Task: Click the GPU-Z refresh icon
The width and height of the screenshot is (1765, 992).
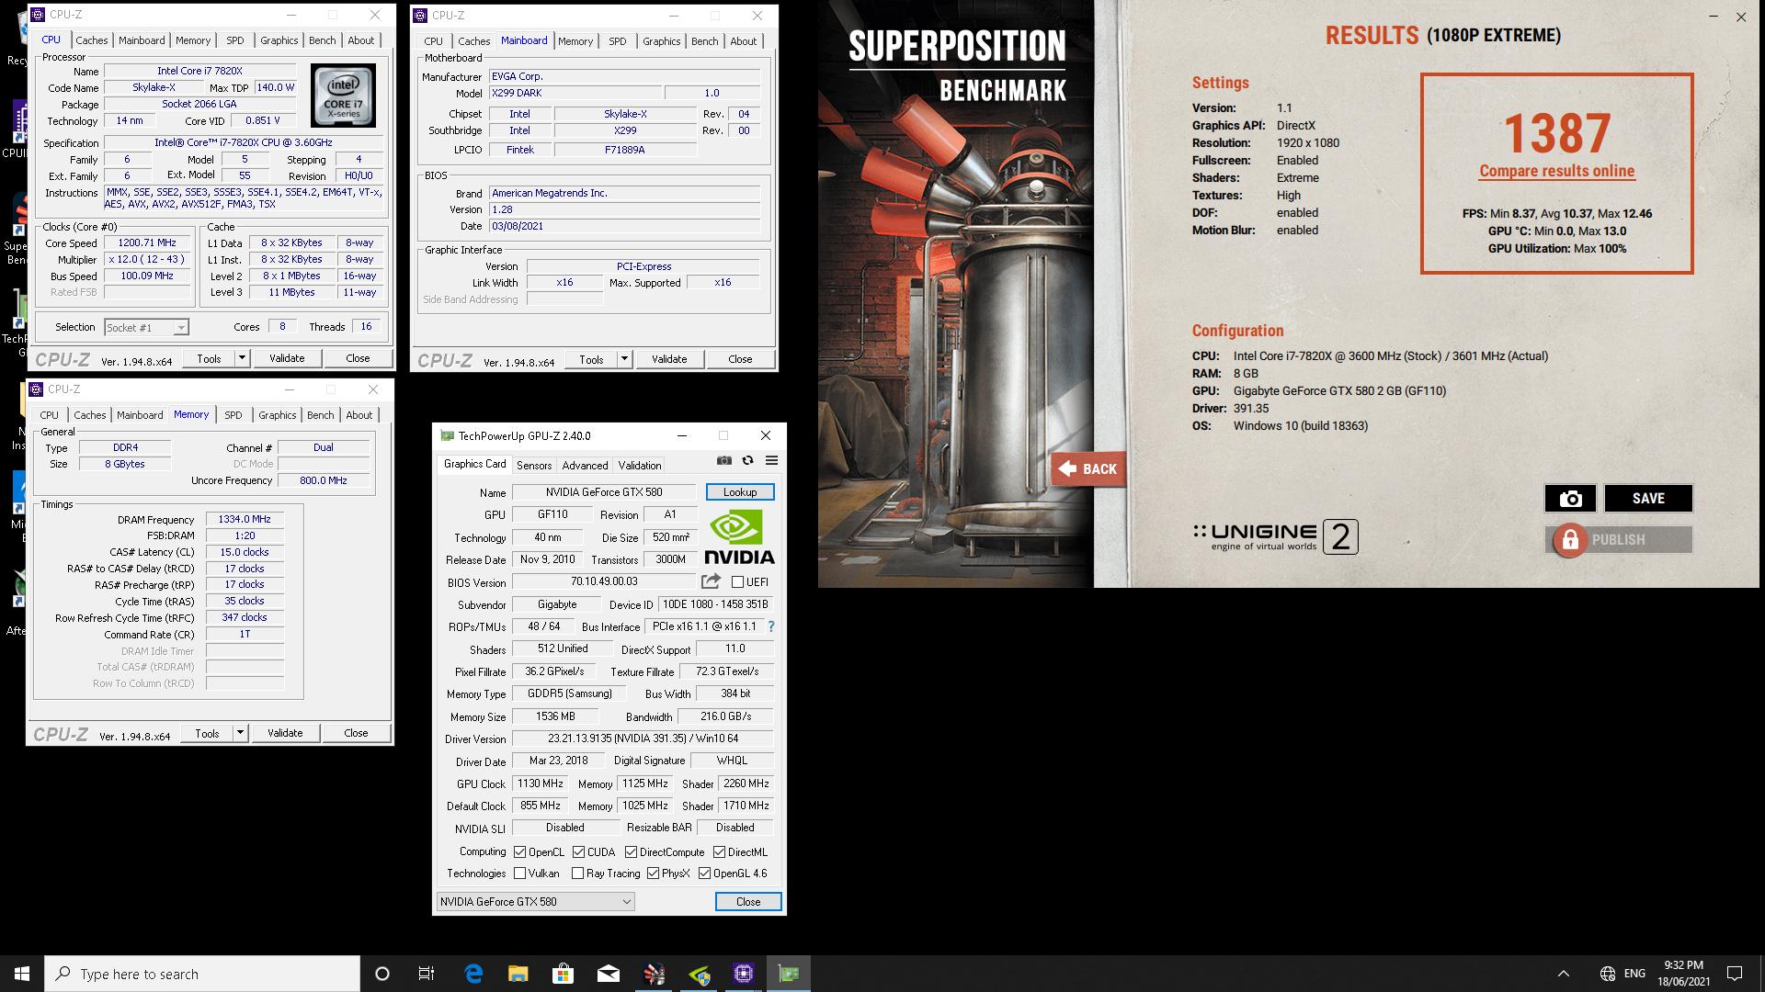Action: 748,460
